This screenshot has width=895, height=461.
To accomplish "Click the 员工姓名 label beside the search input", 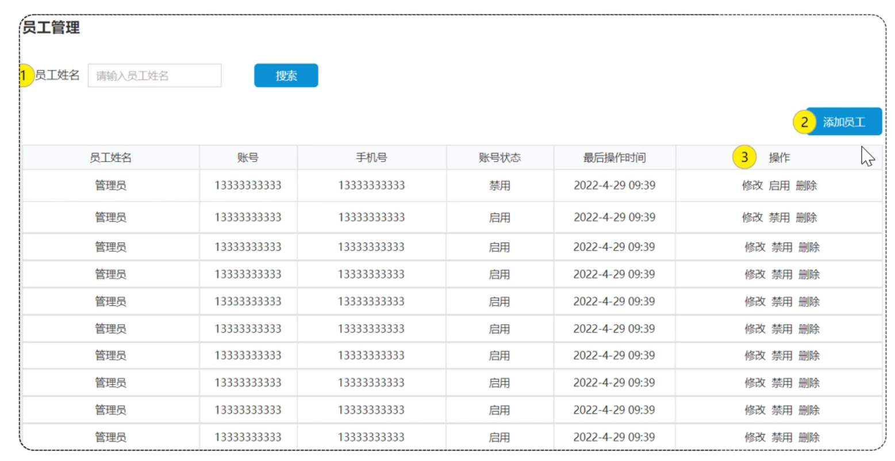I will point(57,75).
